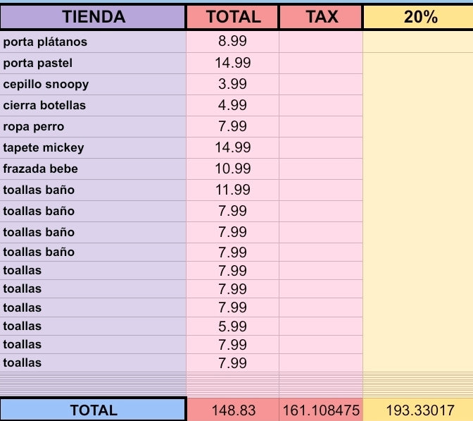Select the TAX column header
Viewport: 473px width, 421px height.
pos(321,17)
